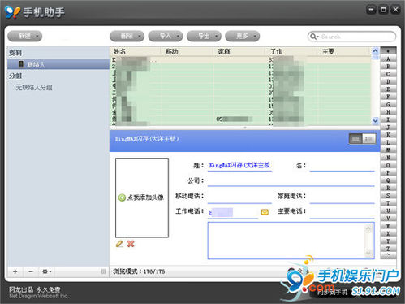Open the 新建 (New) dropdown button
Screen dimensions: 405x304
click(24, 36)
